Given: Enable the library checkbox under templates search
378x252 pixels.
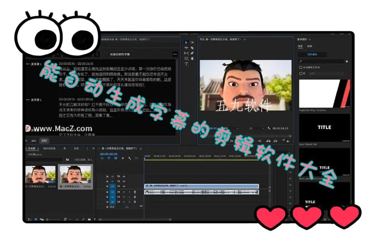Looking at the screenshot, I should pos(300,73).
